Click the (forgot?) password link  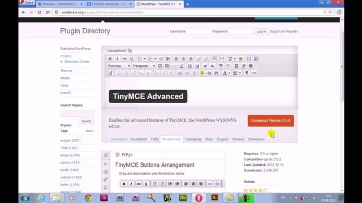pyautogui.click(x=275, y=32)
